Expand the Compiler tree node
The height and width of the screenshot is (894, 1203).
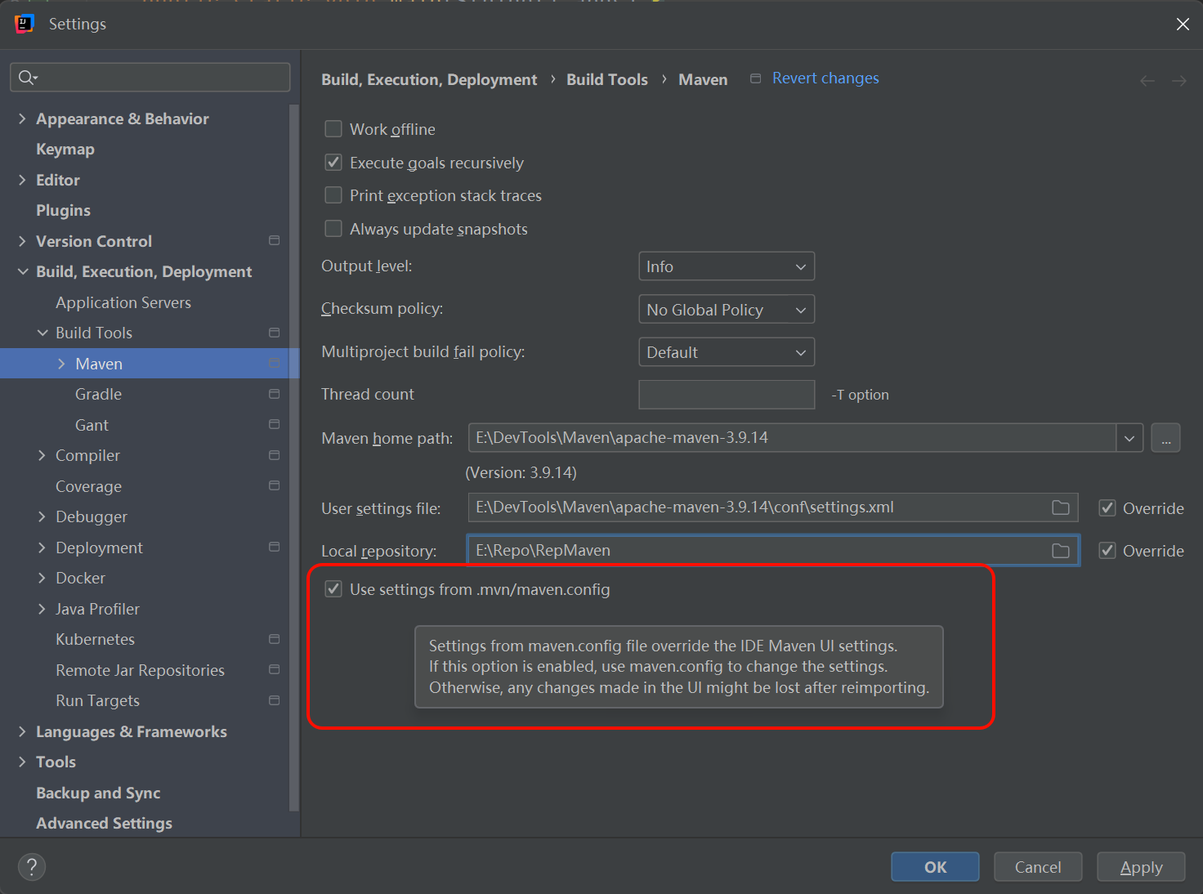click(x=42, y=455)
